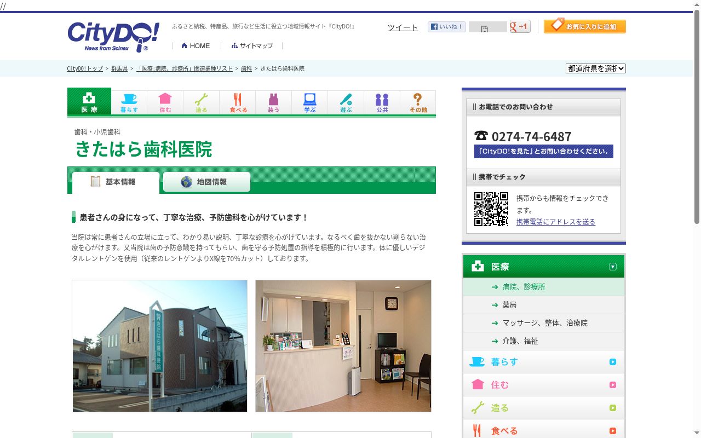
Task: Open the 医療 category icon
Action: click(x=89, y=102)
